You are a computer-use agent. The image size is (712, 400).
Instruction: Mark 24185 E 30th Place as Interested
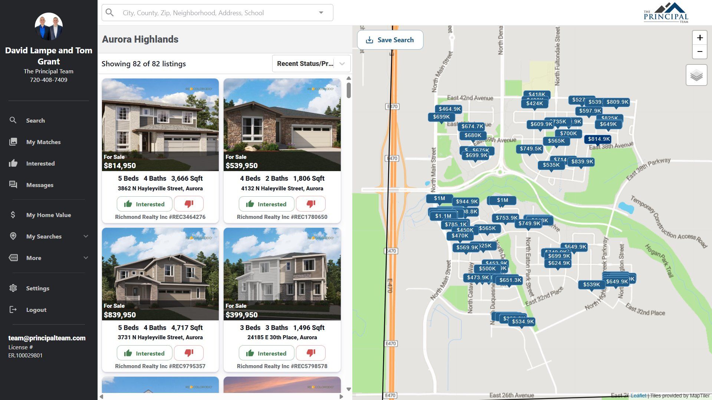tap(267, 353)
